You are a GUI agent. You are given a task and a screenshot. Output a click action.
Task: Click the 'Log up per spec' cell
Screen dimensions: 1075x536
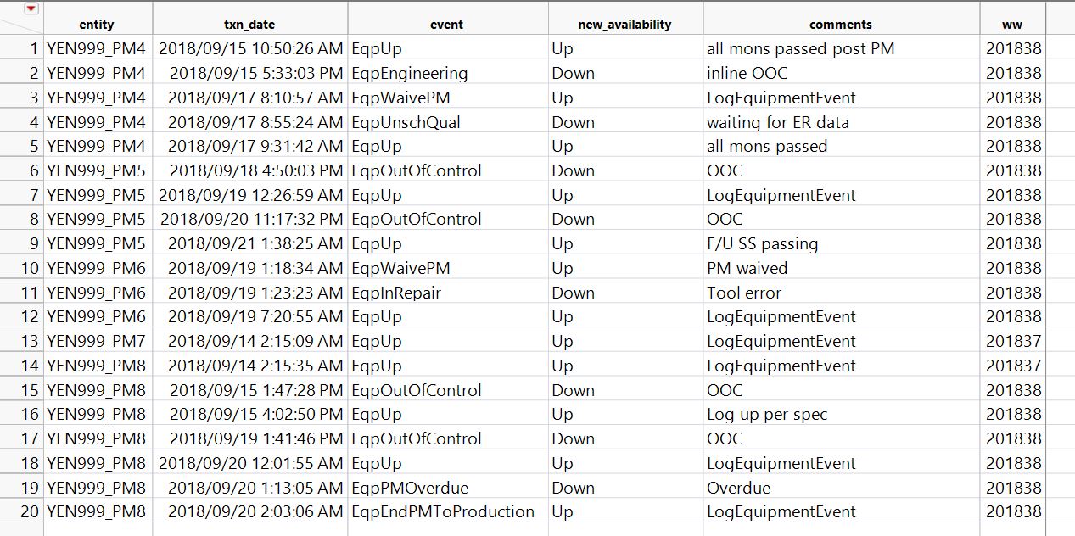[767, 415]
